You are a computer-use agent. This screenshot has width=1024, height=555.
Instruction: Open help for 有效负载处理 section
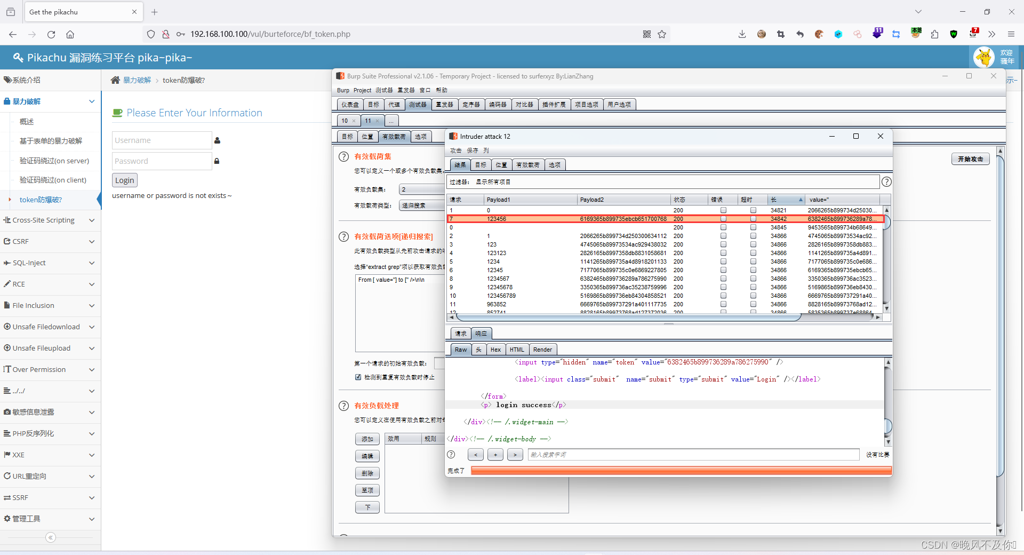click(x=344, y=406)
